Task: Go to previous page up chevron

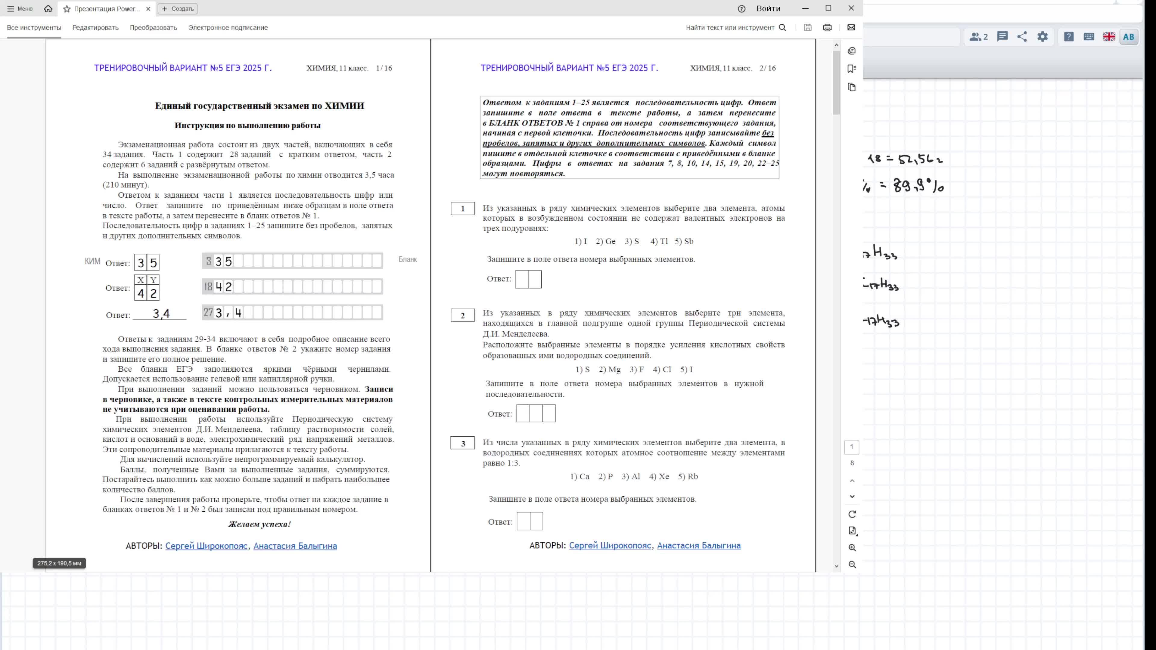Action: tap(852, 481)
